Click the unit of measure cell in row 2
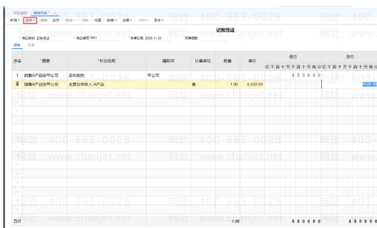The width and height of the screenshot is (377, 228). tap(203, 84)
